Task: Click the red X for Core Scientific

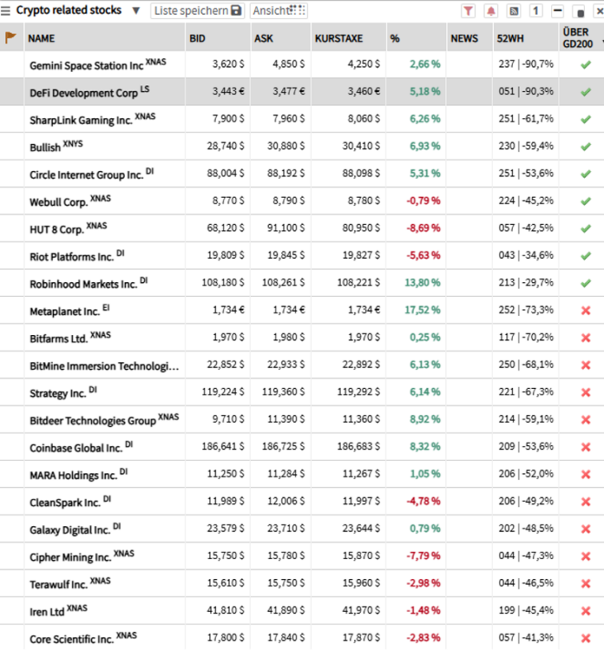Action: coord(586,639)
